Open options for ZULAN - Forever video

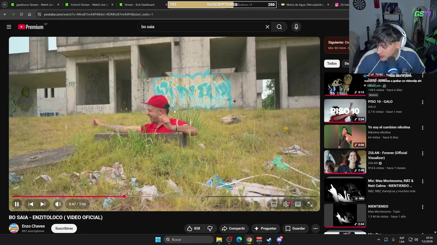[423, 153]
